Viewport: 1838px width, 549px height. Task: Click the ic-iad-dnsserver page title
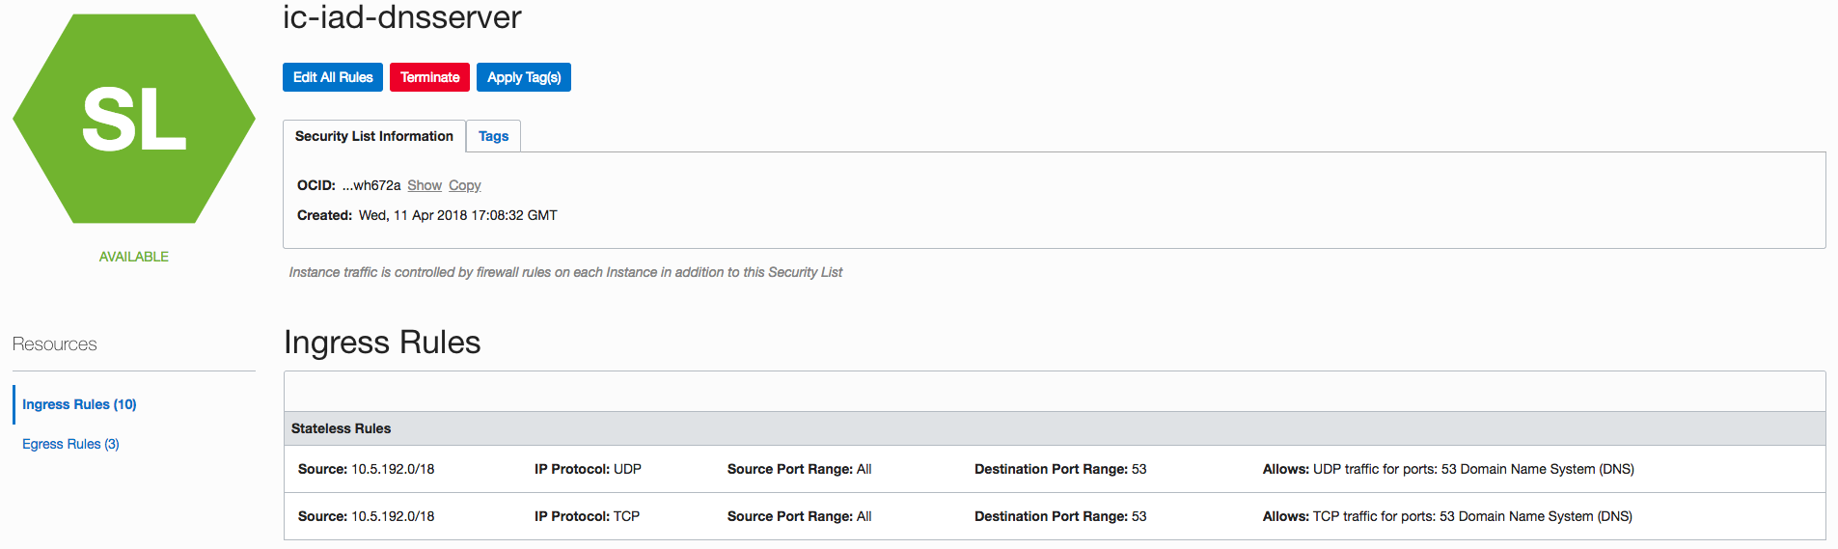point(402,16)
